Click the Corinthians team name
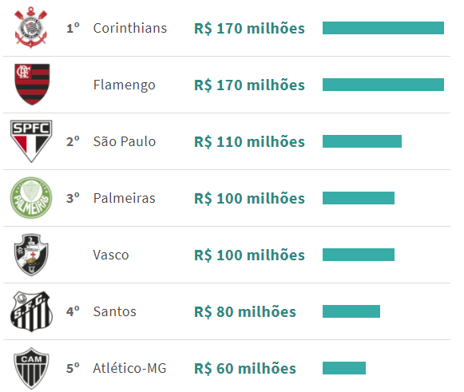464x392 pixels. click(130, 28)
